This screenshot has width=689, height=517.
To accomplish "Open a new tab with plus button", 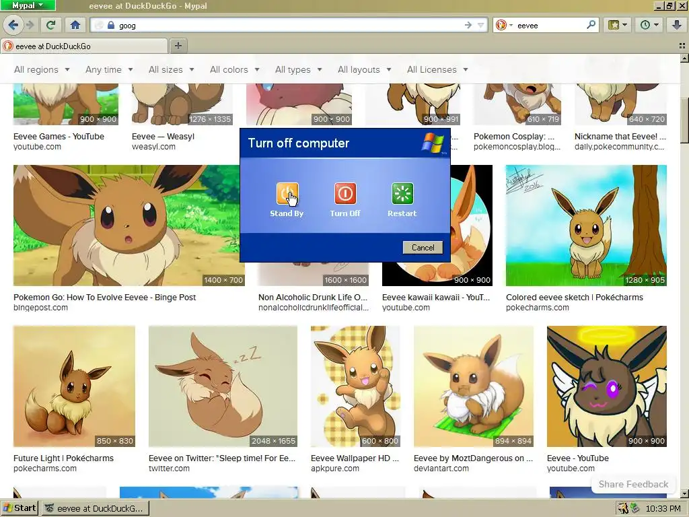I will click(x=178, y=46).
